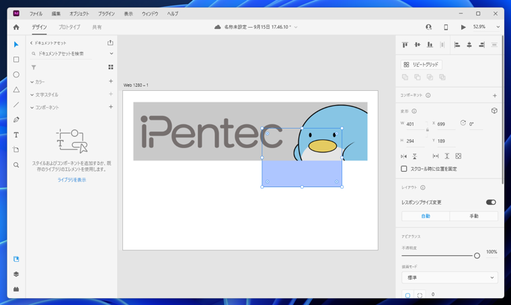511x305 pixels.
Task: Expand document assets search options chevron
Action: (x=112, y=53)
